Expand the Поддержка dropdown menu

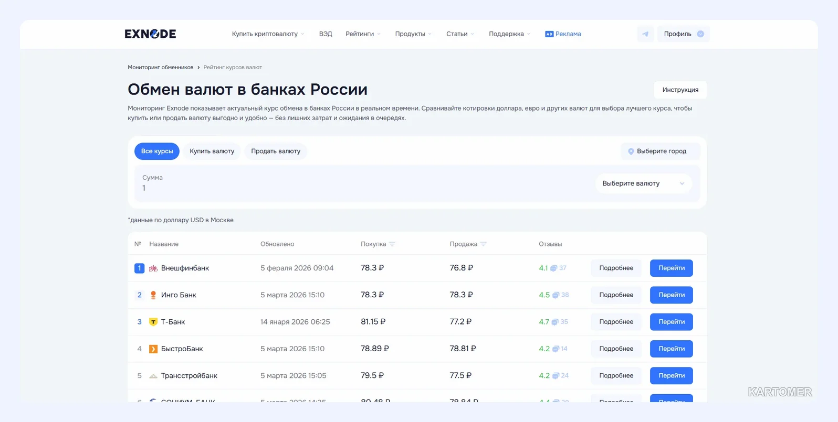point(510,34)
